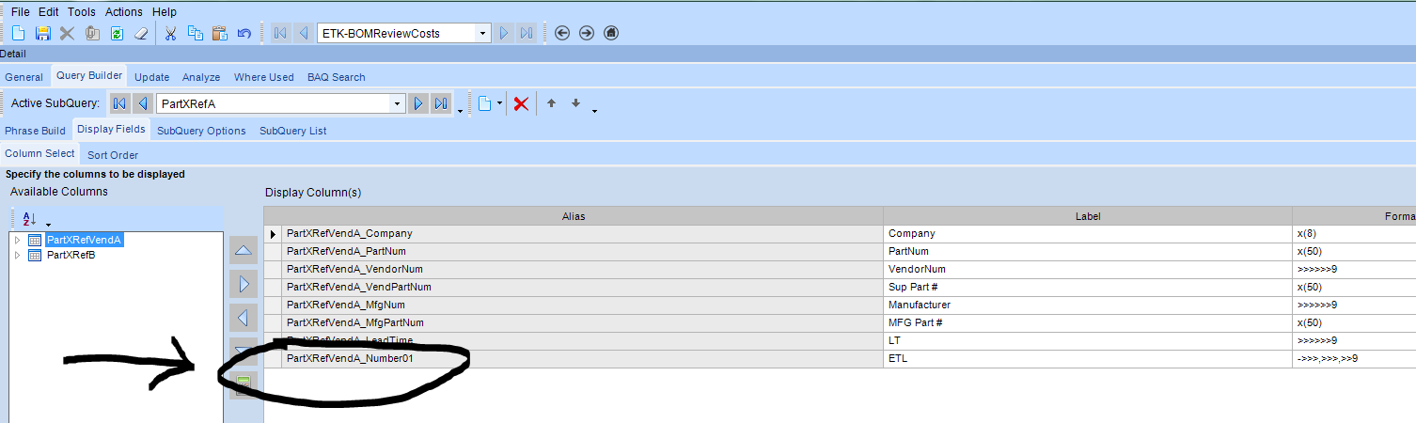Viewport: 1416px width, 423px height.
Task: Click the attachment paperclip icon
Action: [x=92, y=33]
